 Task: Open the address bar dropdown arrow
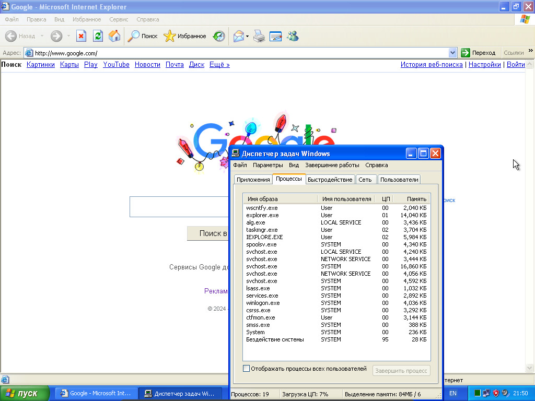pos(452,53)
